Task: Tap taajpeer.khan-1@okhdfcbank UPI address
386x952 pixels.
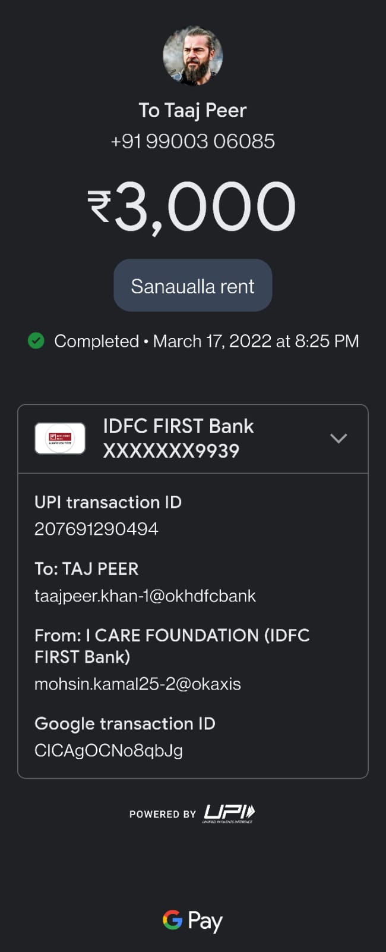Action: coord(145,596)
